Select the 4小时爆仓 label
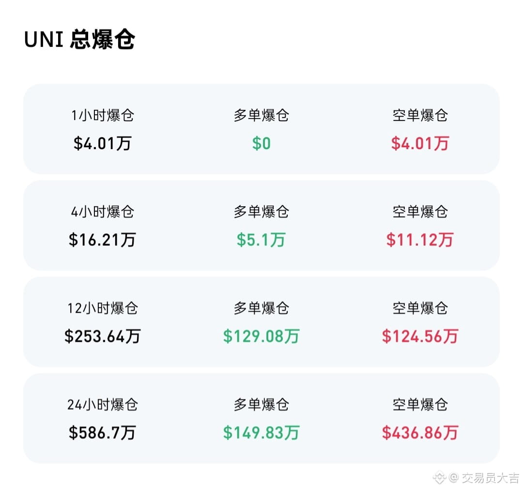The width and height of the screenshot is (523, 490). click(x=102, y=212)
